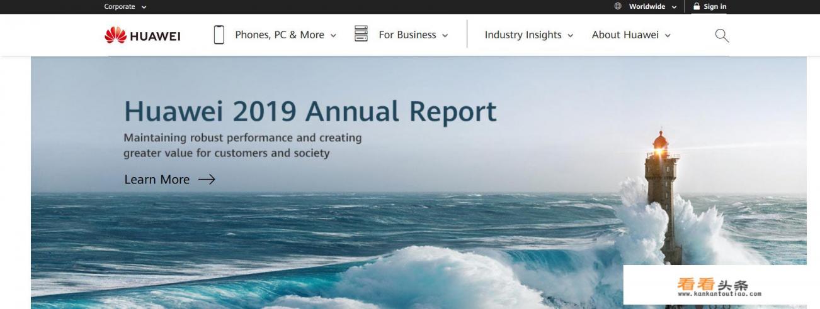Viewport: 820px width, 309px height.
Task: Click the smartphone icon in the navigation bar
Action: pyautogui.click(x=219, y=35)
